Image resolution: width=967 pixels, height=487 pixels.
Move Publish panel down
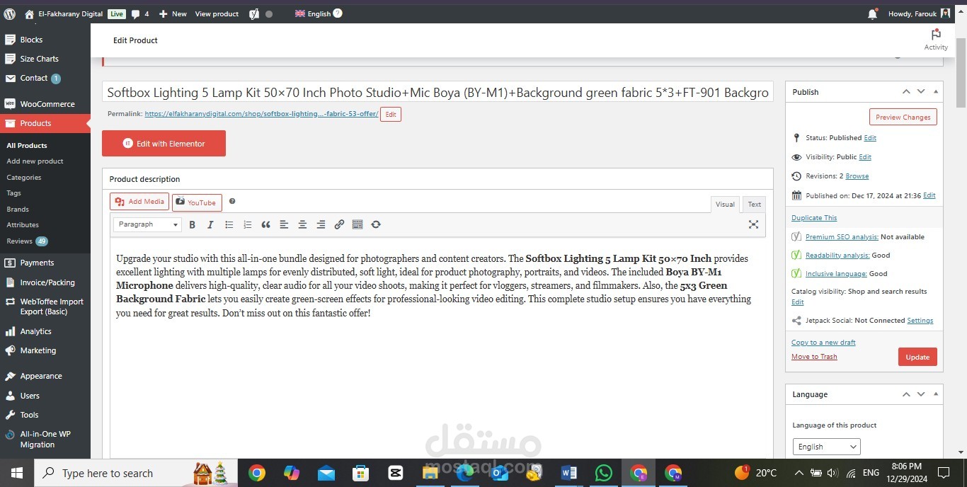[921, 92]
